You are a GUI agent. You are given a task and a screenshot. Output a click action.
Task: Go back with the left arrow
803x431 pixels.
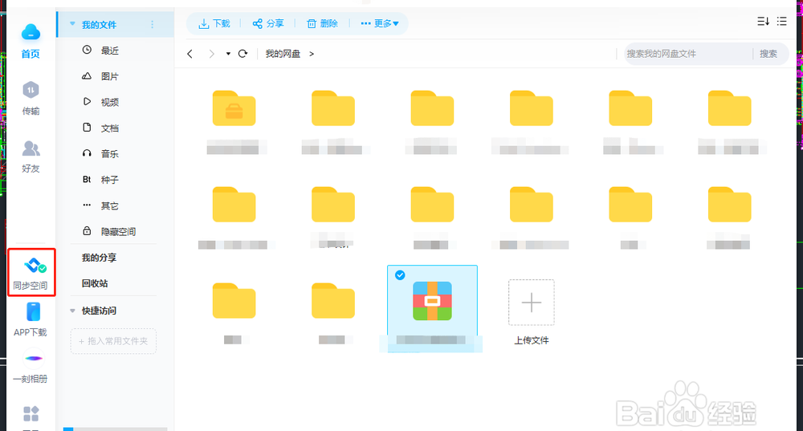pyautogui.click(x=190, y=54)
